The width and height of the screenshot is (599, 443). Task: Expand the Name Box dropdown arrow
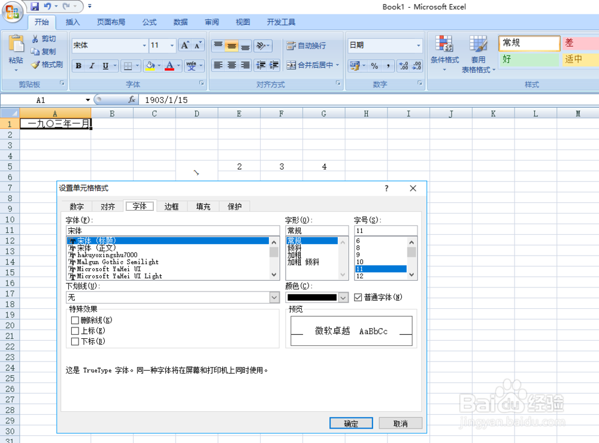click(x=88, y=99)
